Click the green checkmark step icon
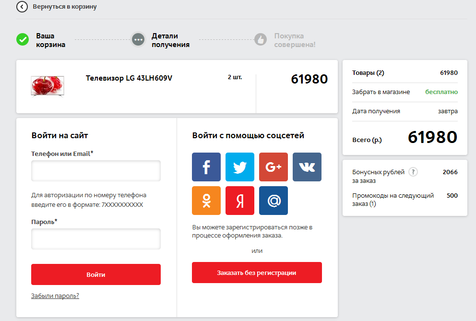 tap(23, 39)
